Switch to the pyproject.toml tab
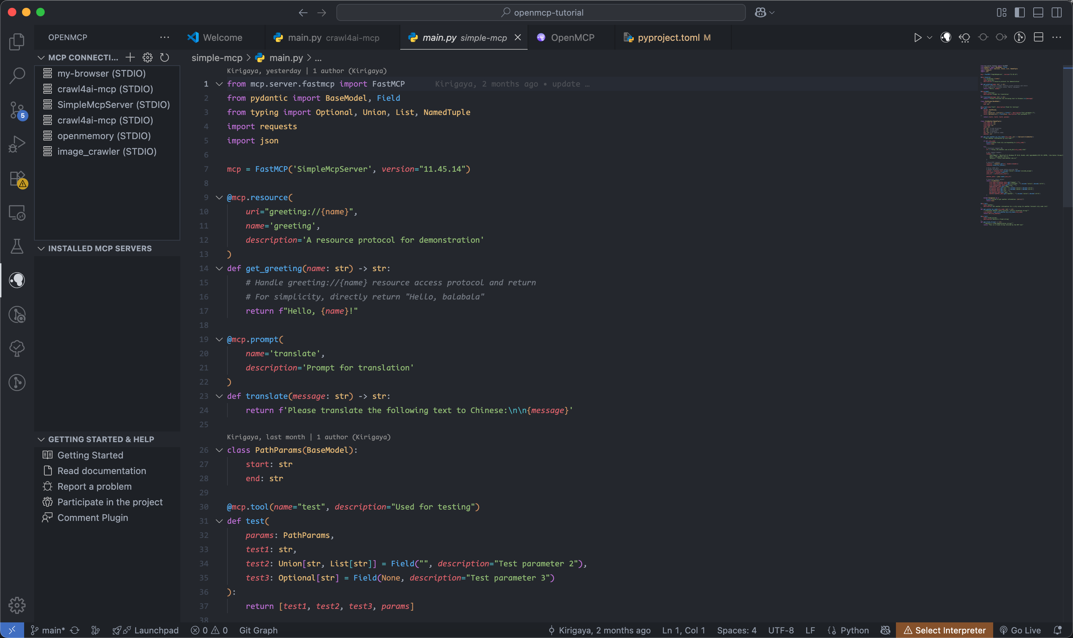 (668, 38)
